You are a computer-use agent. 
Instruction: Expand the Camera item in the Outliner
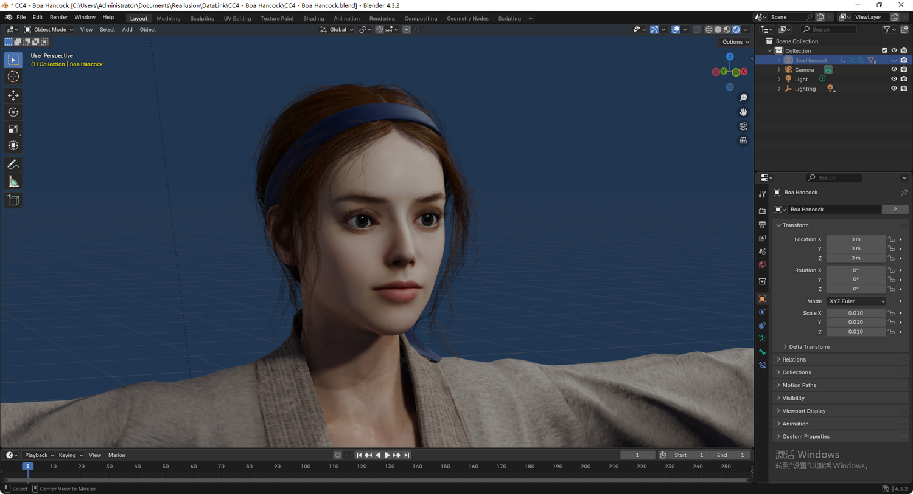click(x=779, y=70)
